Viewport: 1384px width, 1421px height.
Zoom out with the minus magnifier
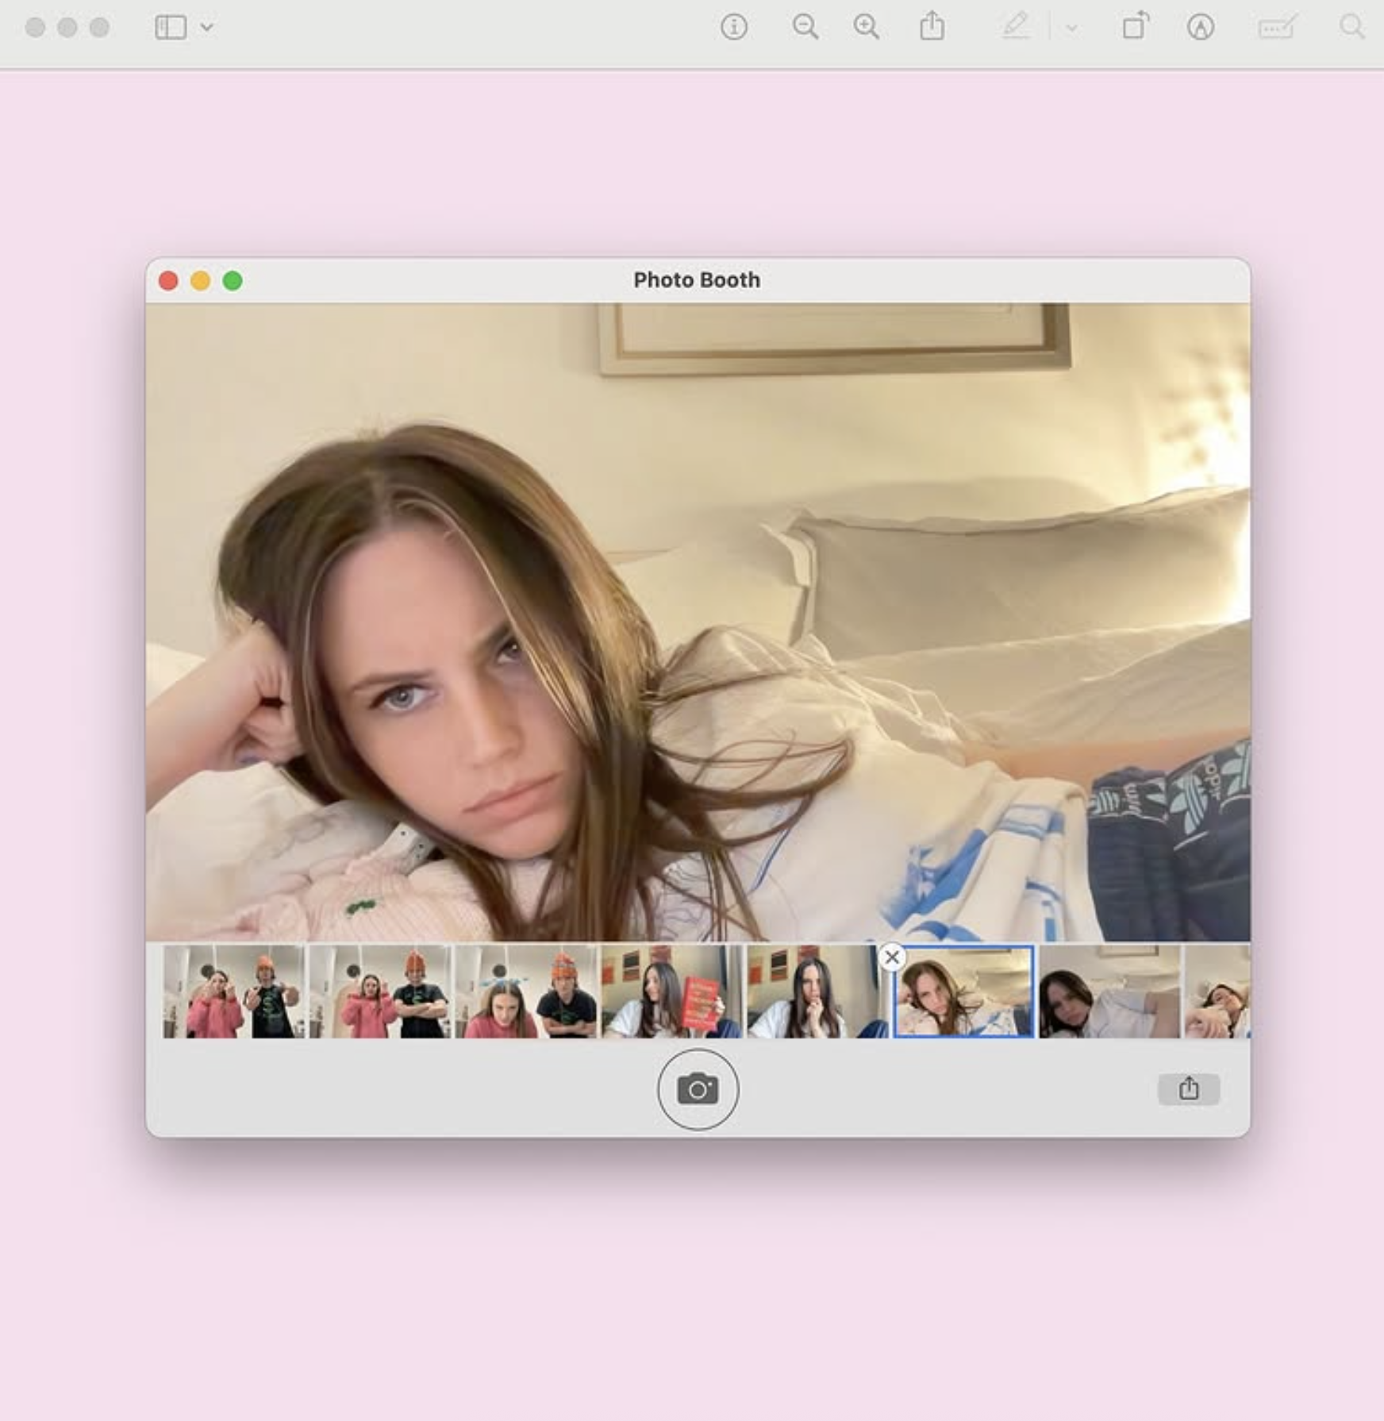[x=805, y=28]
